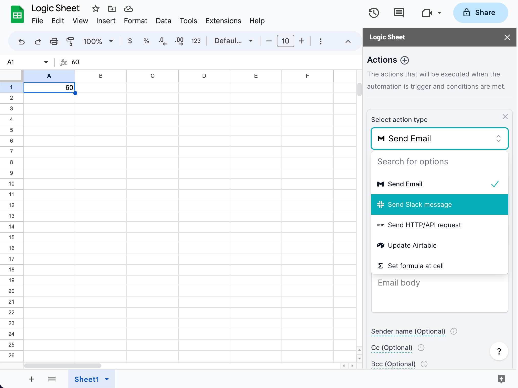Image resolution: width=518 pixels, height=388 pixels.
Task: Open the Extensions menu
Action: (223, 21)
